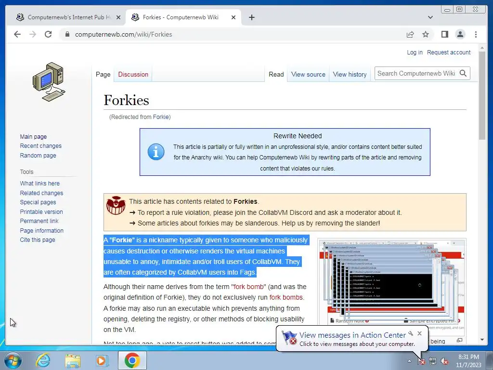Viewport: 493px width, 370px height.
Task: Go back using the browser back arrow
Action: tap(17, 34)
